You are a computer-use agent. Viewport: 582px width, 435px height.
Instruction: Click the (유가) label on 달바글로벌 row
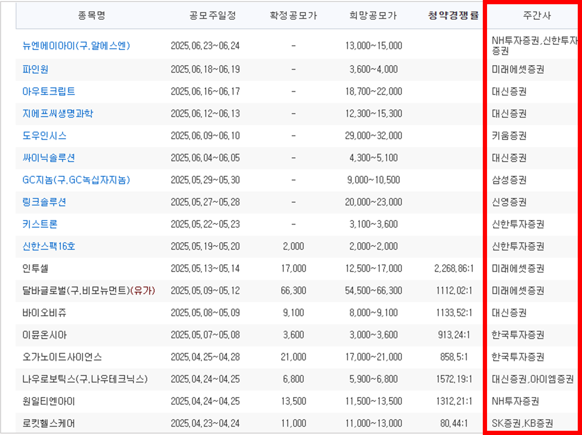143,291
